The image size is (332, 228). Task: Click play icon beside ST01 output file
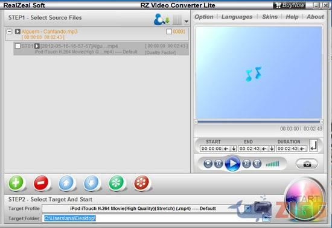(37, 46)
